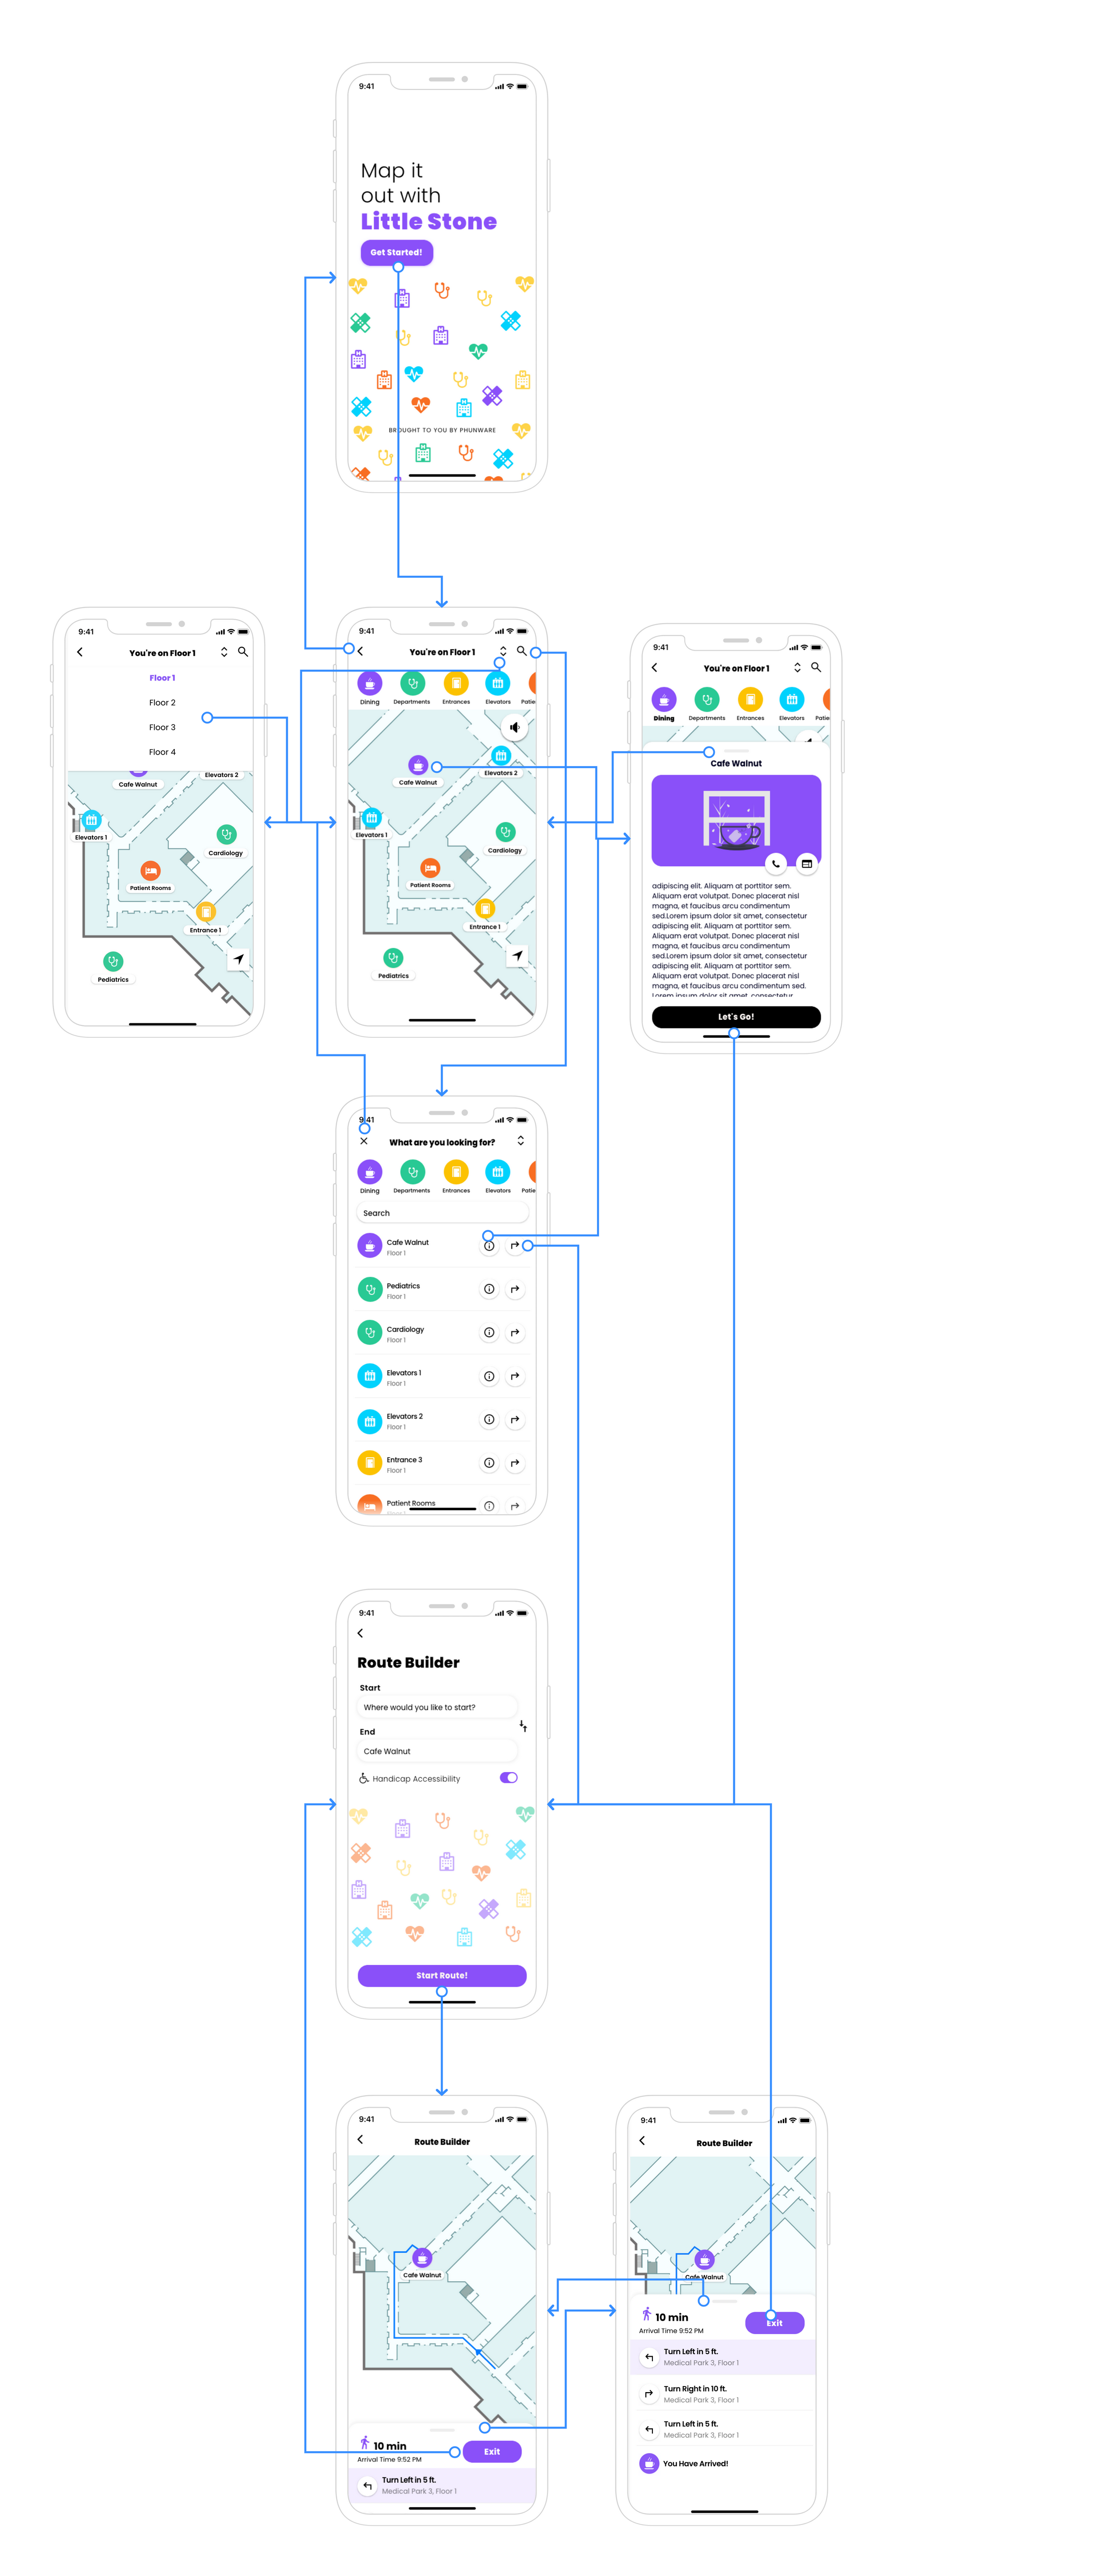Tap Patient Rooms pin on central map screen
Image resolution: width=1098 pixels, height=2576 pixels.
(x=430, y=868)
